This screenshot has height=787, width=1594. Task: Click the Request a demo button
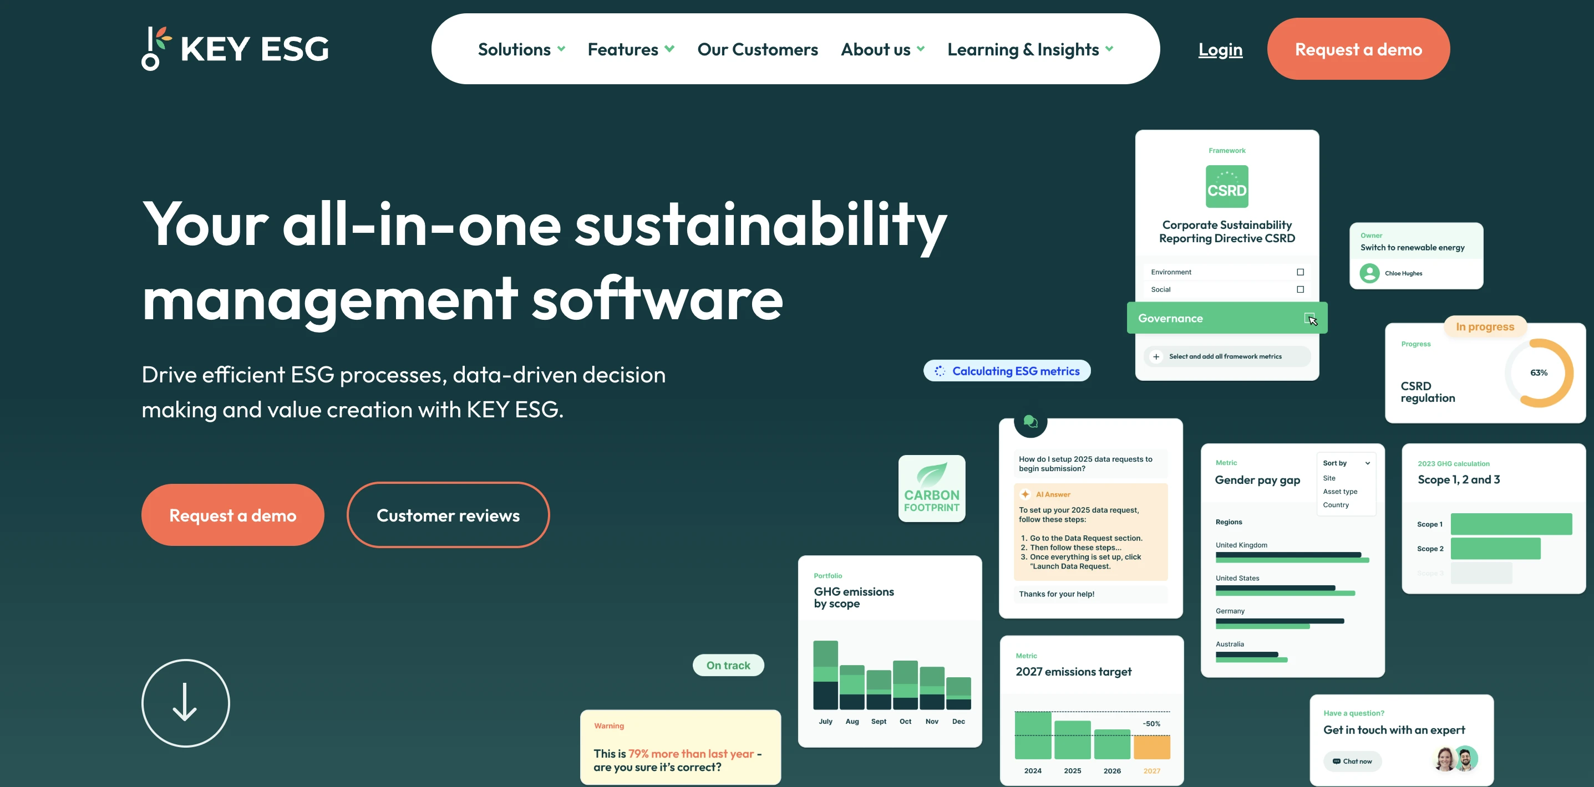[x=1358, y=49]
